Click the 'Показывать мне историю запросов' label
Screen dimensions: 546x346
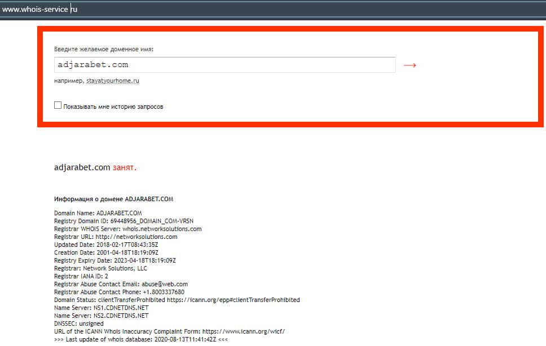[x=113, y=107]
